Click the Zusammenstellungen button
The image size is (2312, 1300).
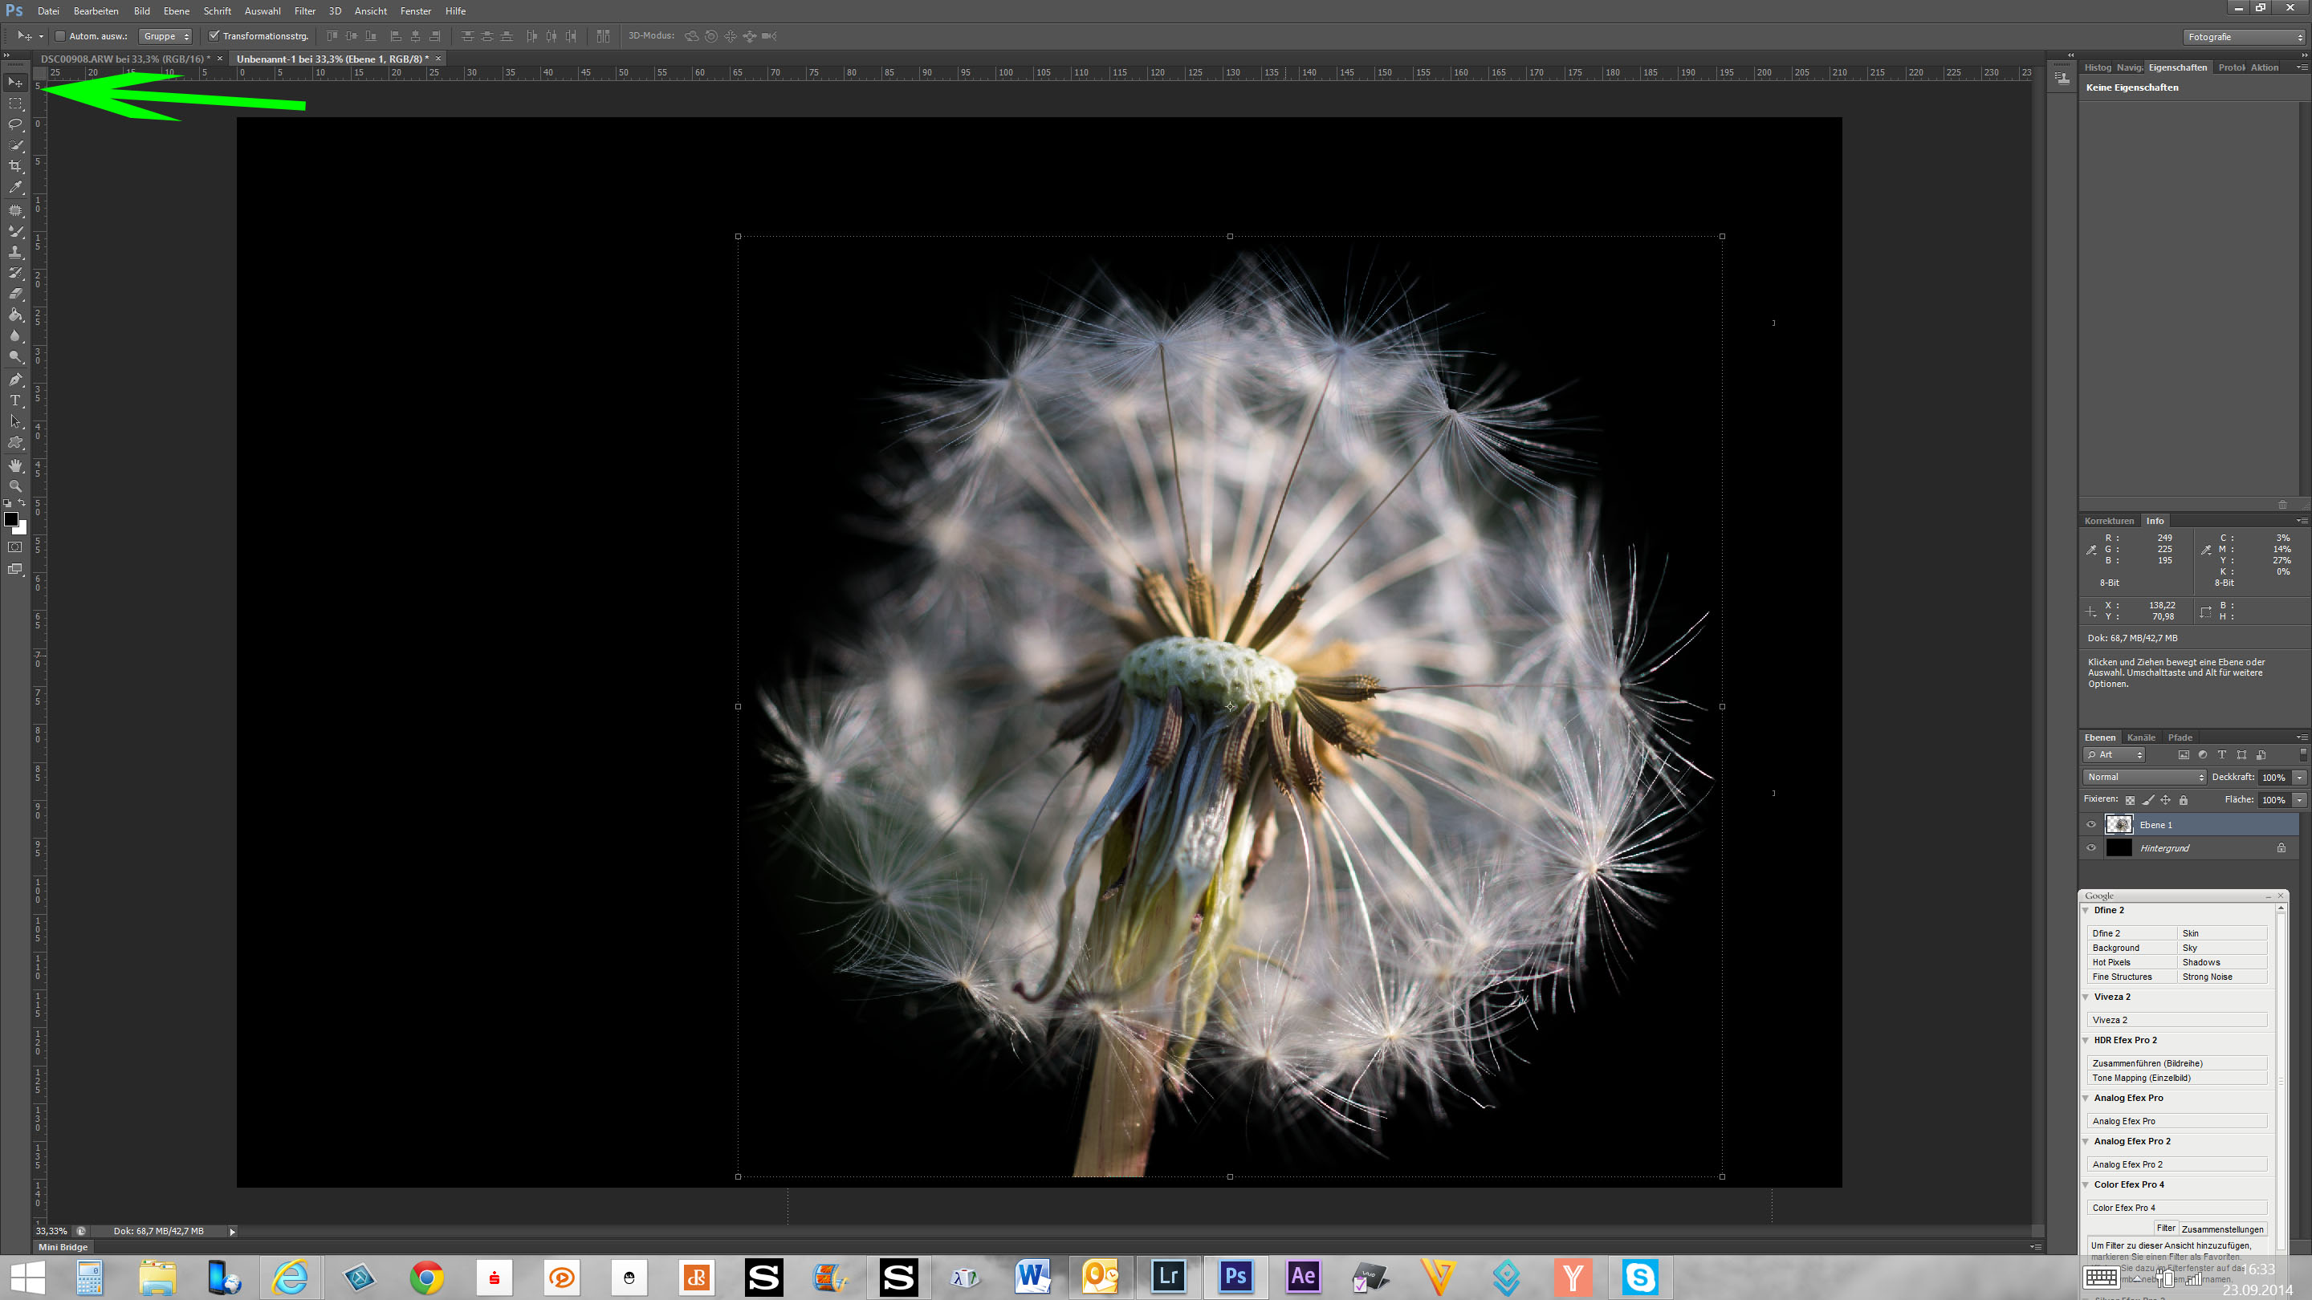[x=2221, y=1229]
